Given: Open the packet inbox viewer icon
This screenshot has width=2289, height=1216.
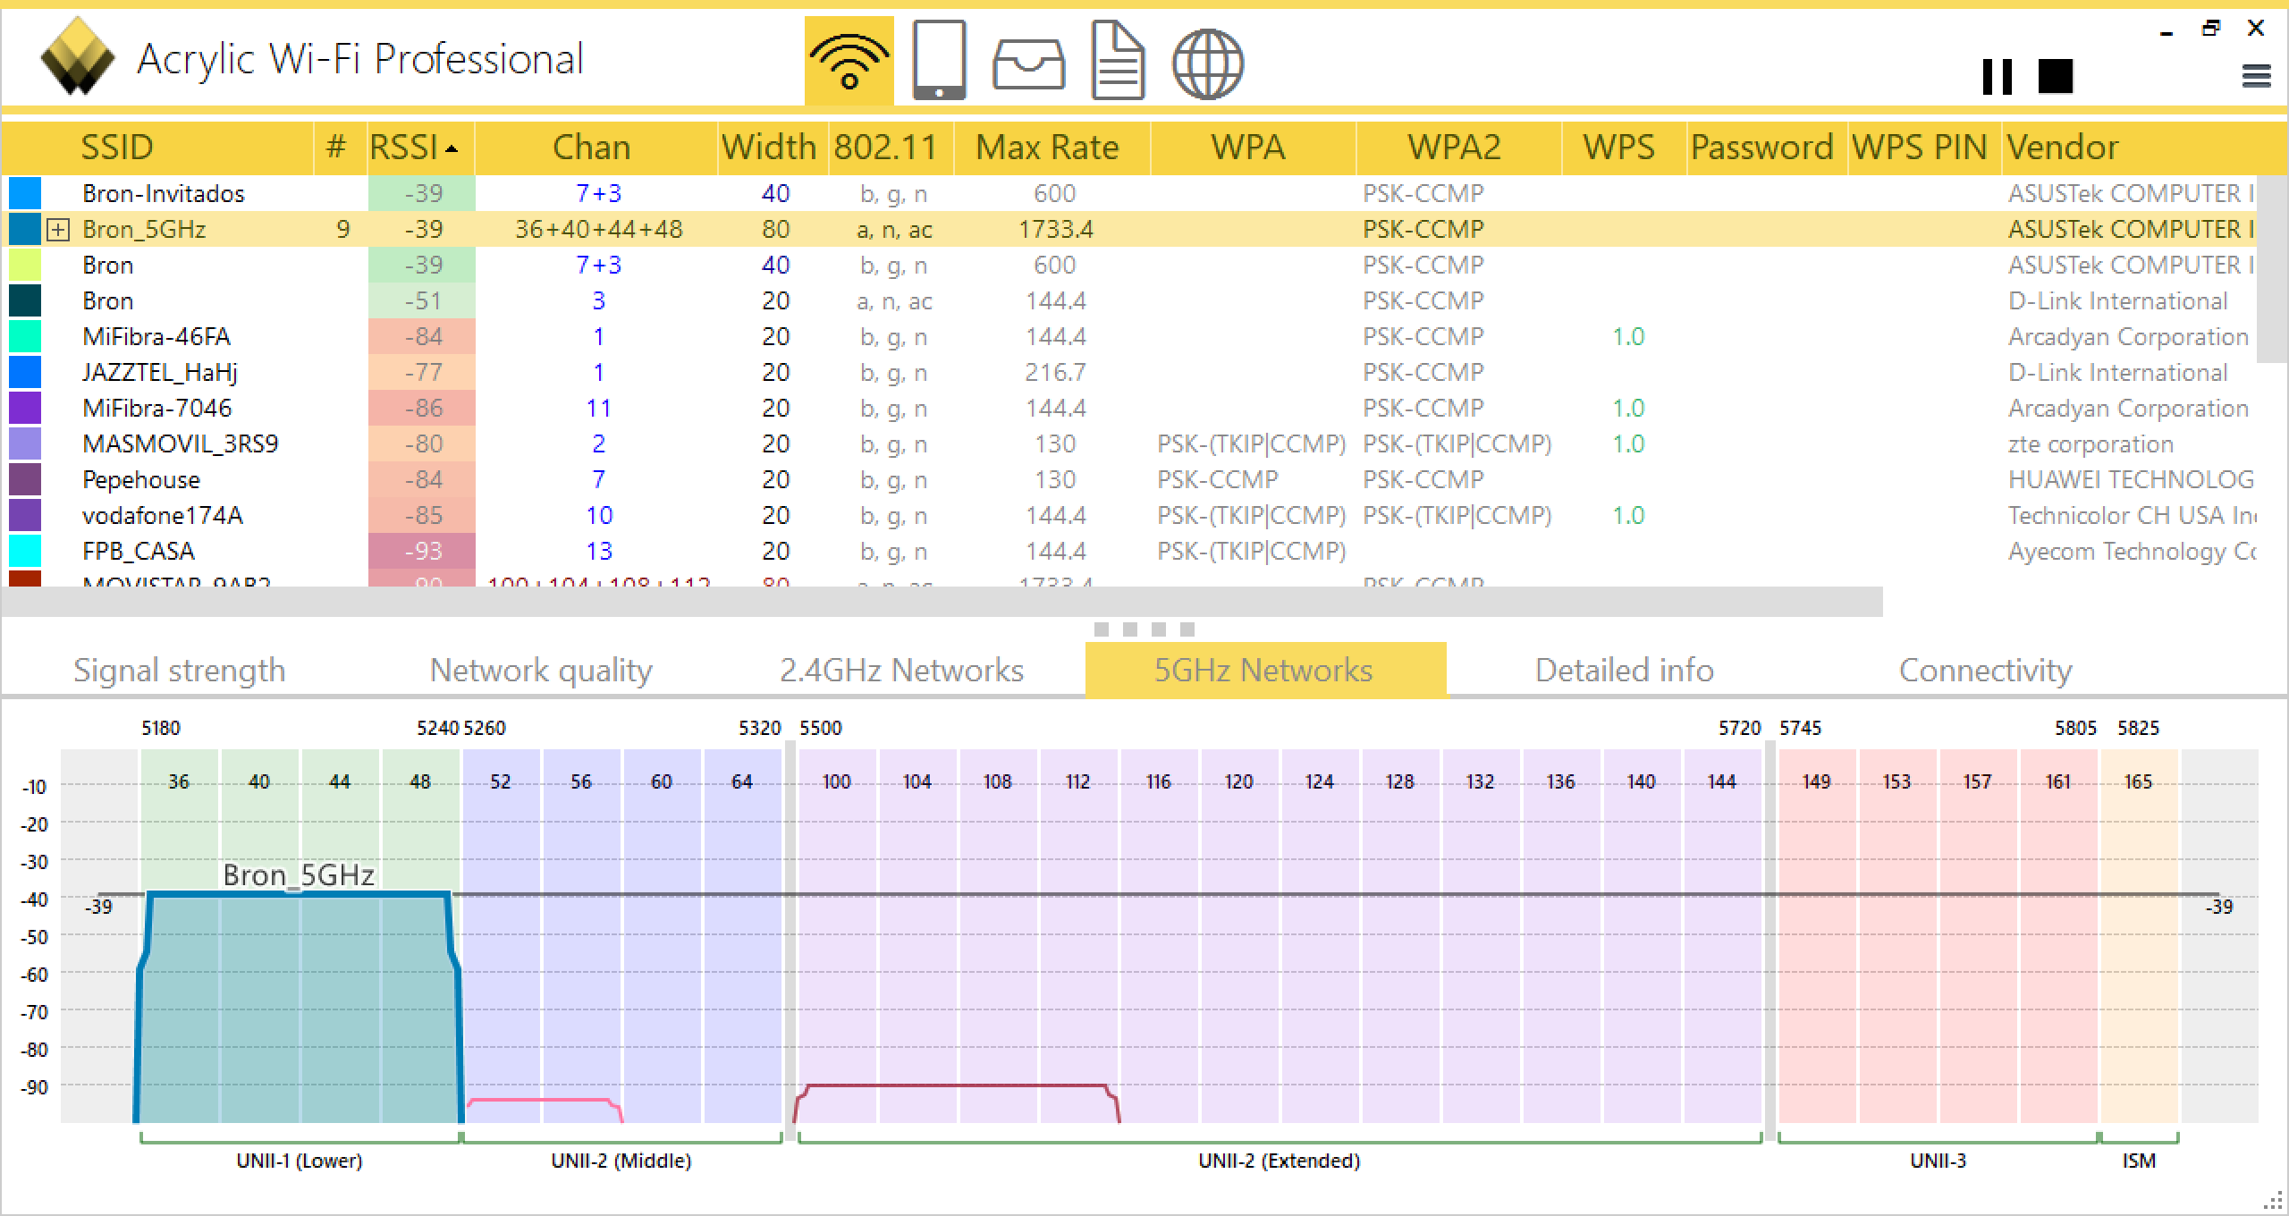Looking at the screenshot, I should [1028, 64].
